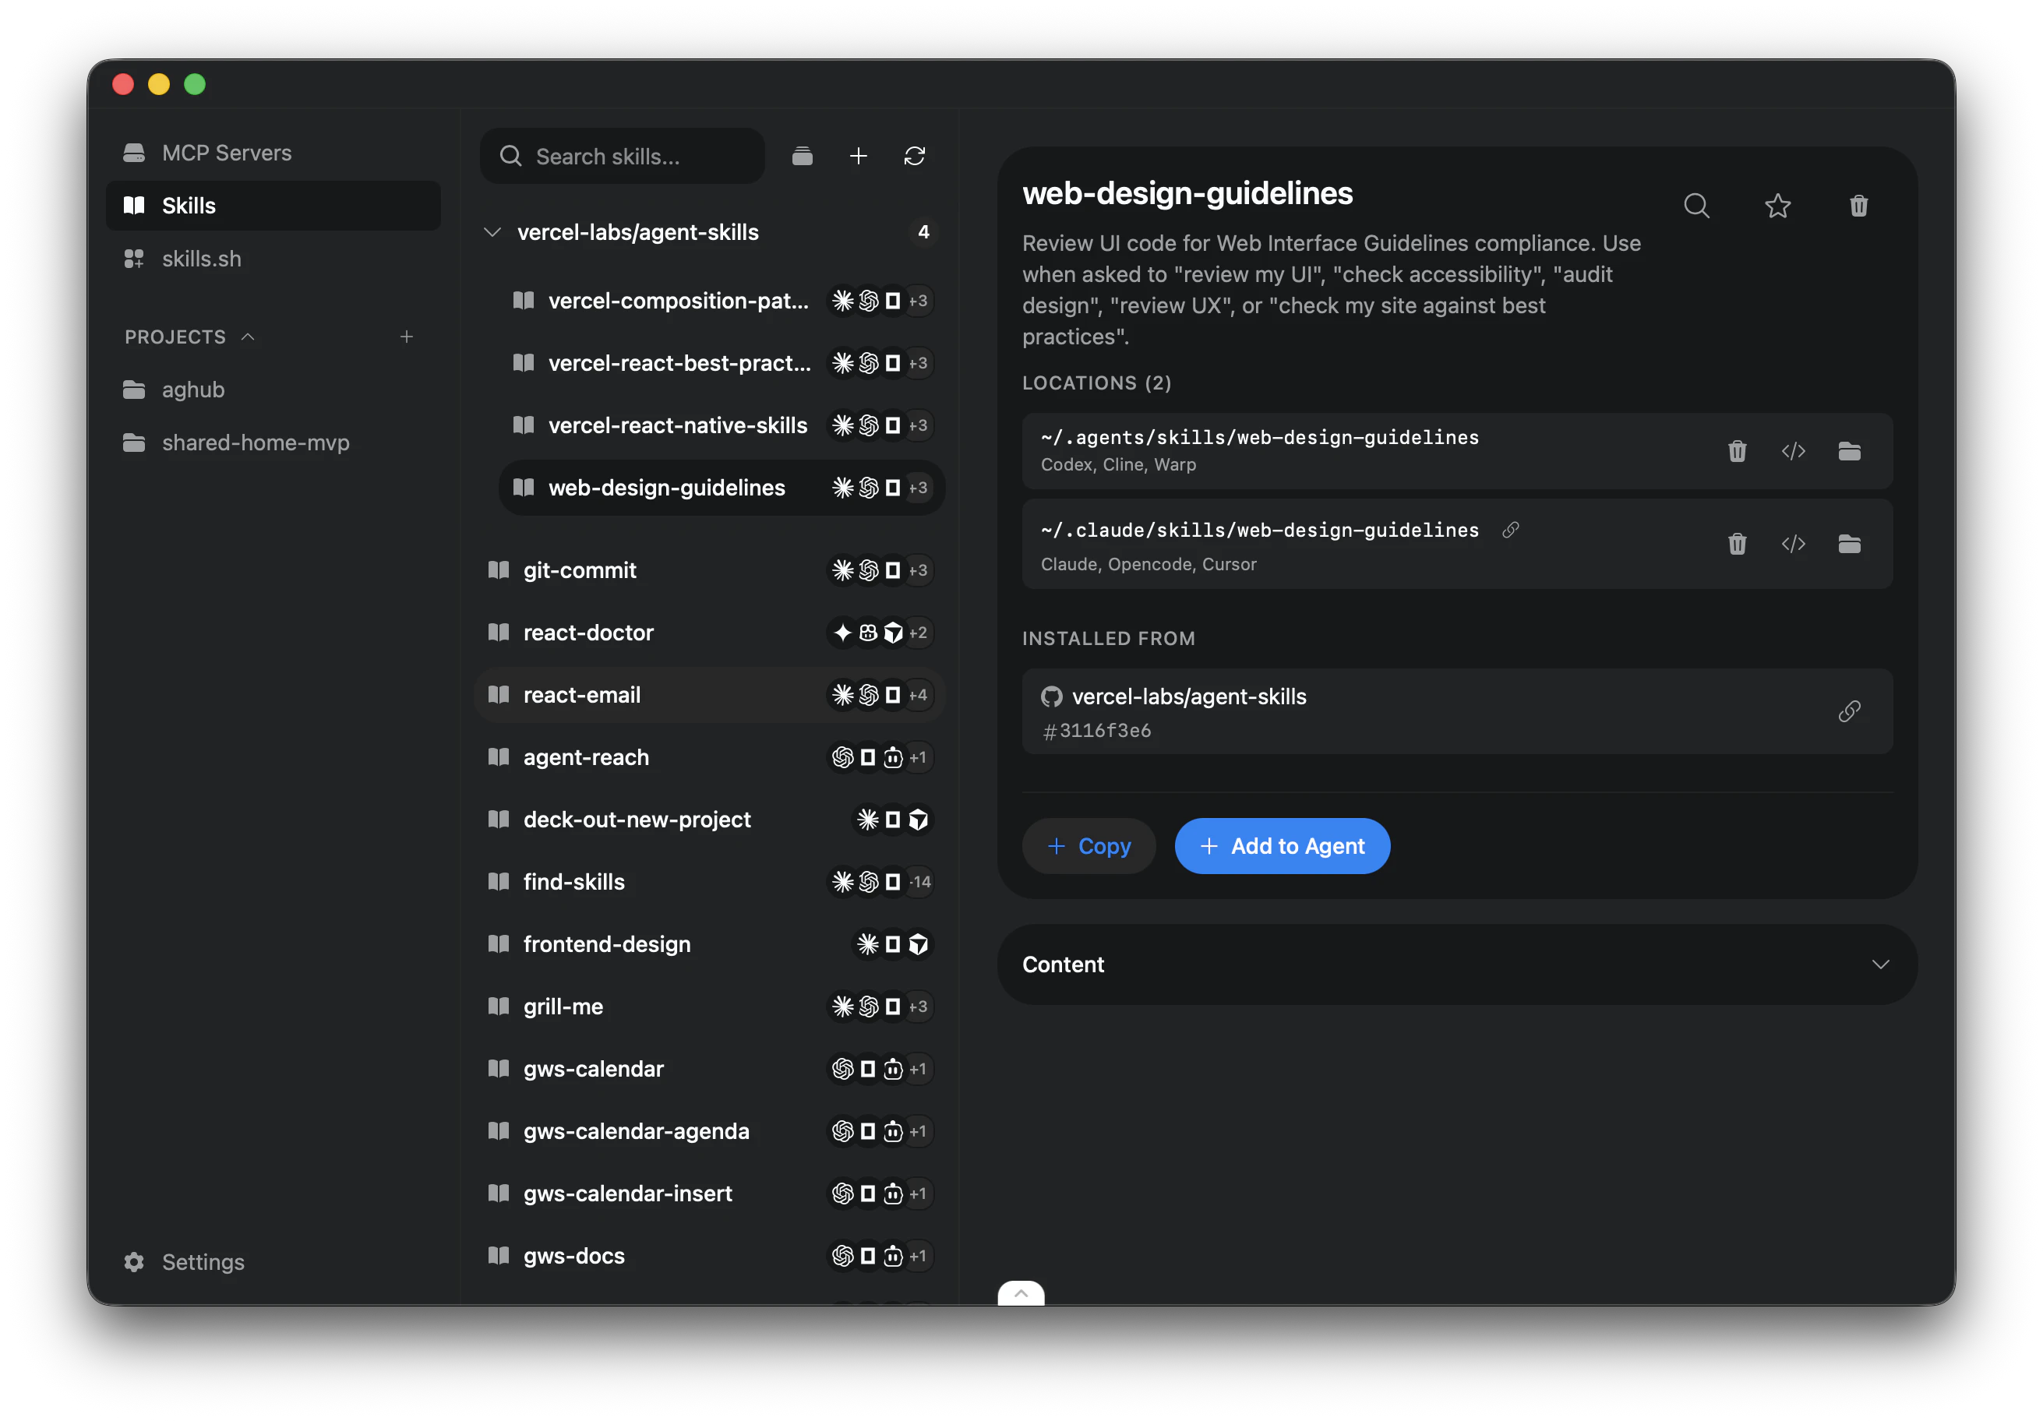2043x1421 pixels.
Task: Favorite web-design-guidelines with the star icon
Action: 1777,206
